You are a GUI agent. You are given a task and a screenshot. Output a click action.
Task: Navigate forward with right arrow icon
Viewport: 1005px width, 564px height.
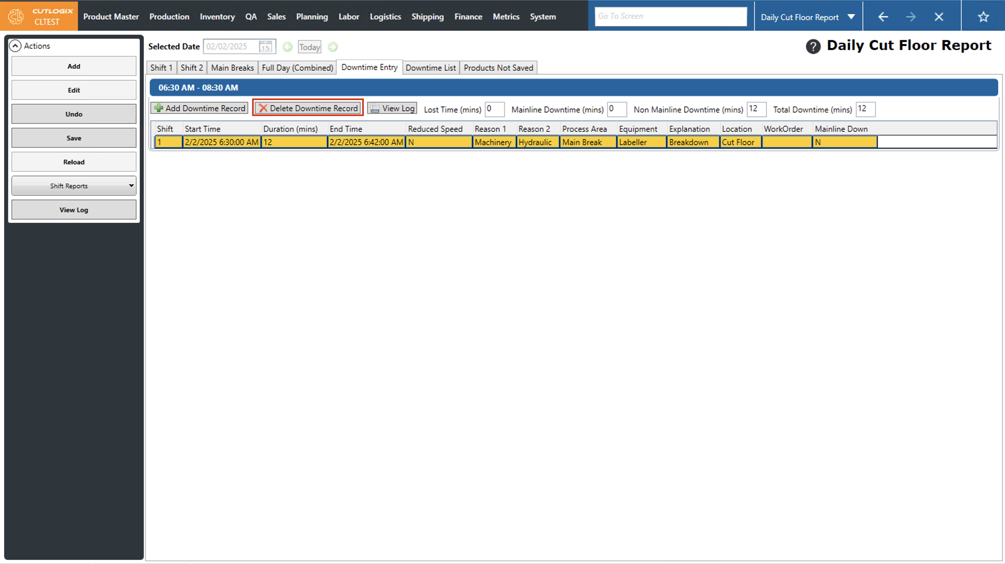pyautogui.click(x=911, y=17)
